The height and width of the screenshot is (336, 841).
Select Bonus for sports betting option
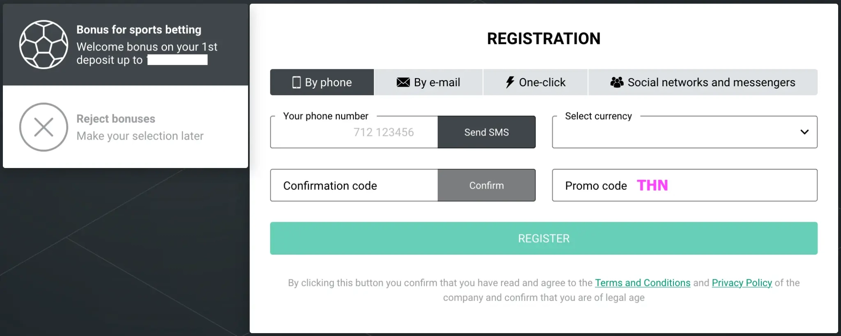click(125, 44)
